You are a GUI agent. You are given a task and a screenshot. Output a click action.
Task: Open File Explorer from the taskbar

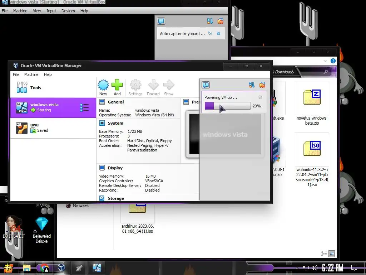click(x=26, y=268)
